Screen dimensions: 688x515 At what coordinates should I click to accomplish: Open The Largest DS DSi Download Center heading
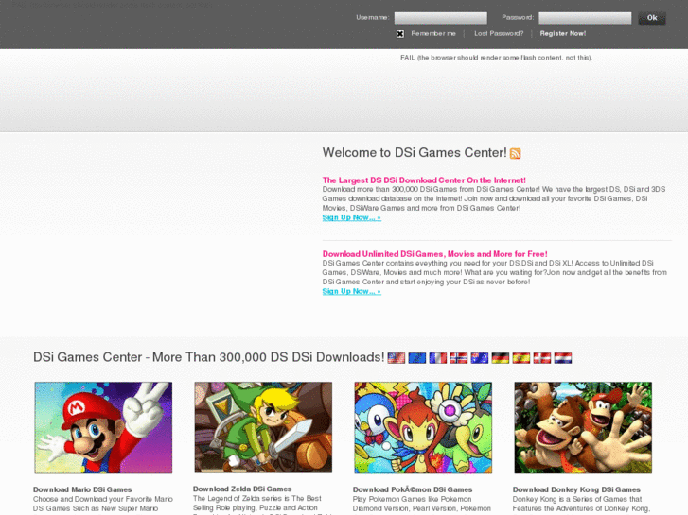(424, 180)
